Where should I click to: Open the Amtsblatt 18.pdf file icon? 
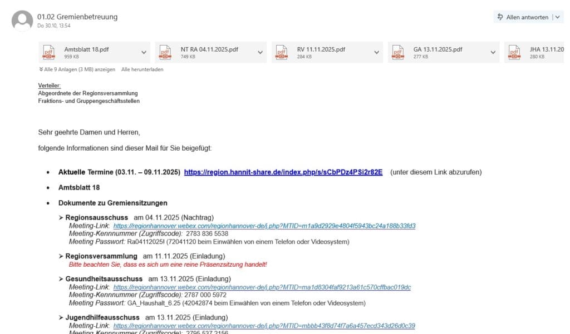[50, 52]
